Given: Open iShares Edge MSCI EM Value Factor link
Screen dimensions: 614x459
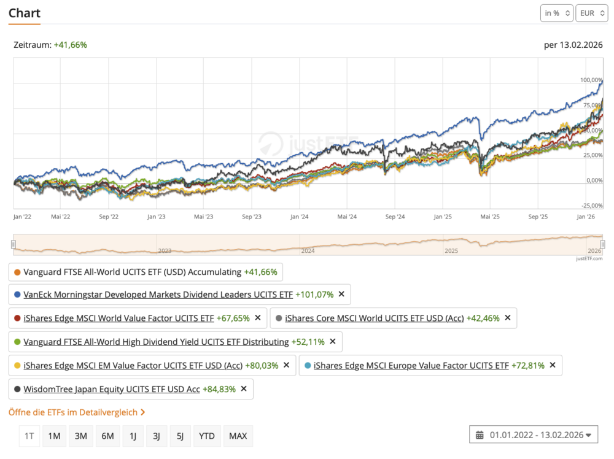Looking at the screenshot, I should [x=133, y=365].
